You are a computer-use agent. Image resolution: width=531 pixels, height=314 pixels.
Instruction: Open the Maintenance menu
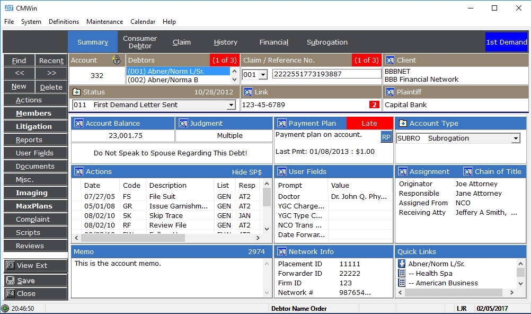point(104,22)
